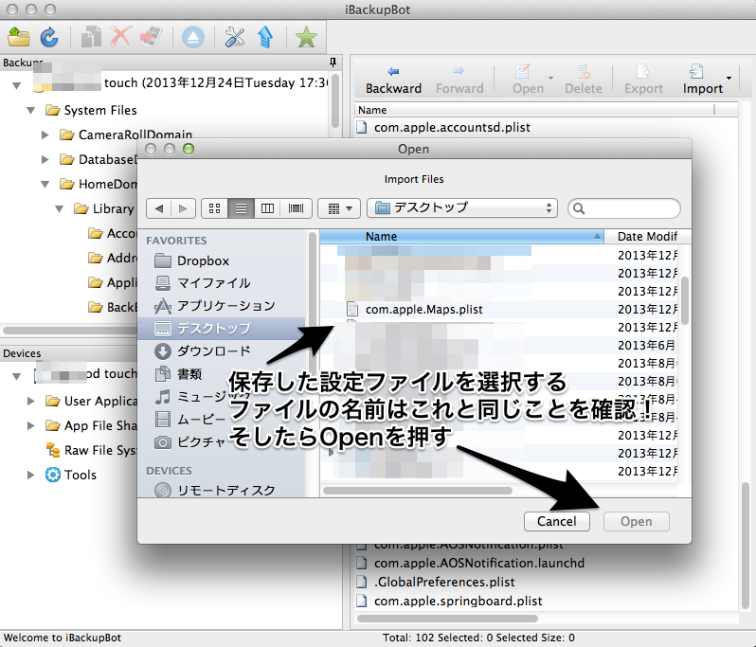Viewport: 756px width, 647px height.
Task: Select the com.apple.Maps.plist file
Action: point(415,309)
